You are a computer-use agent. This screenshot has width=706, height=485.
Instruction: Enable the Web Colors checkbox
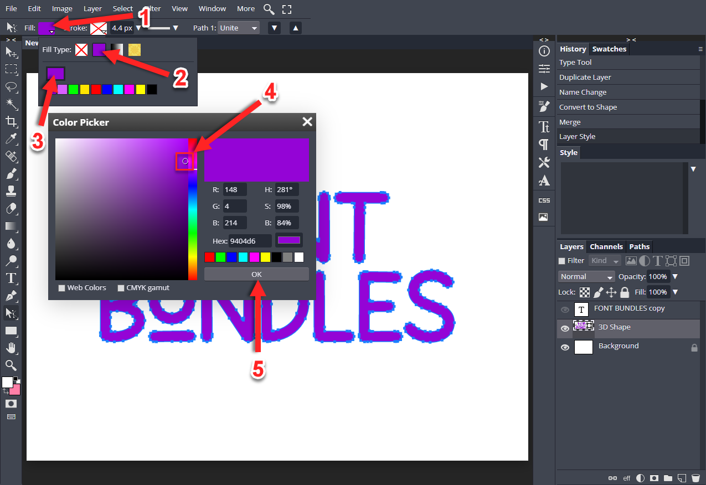(x=62, y=288)
